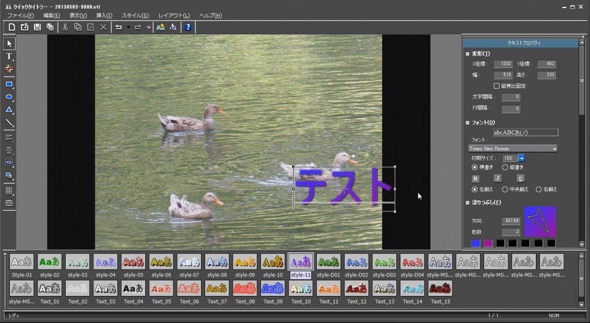Open help with question mark icon
The width and height of the screenshot is (590, 323).
pyautogui.click(x=188, y=27)
